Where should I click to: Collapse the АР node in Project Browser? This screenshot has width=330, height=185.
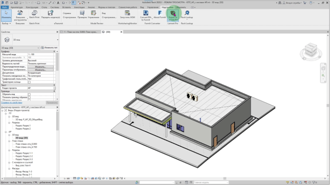6,132
